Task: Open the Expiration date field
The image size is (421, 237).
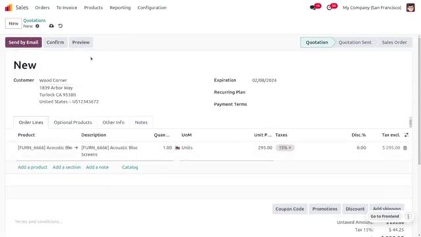Action: tap(264, 80)
